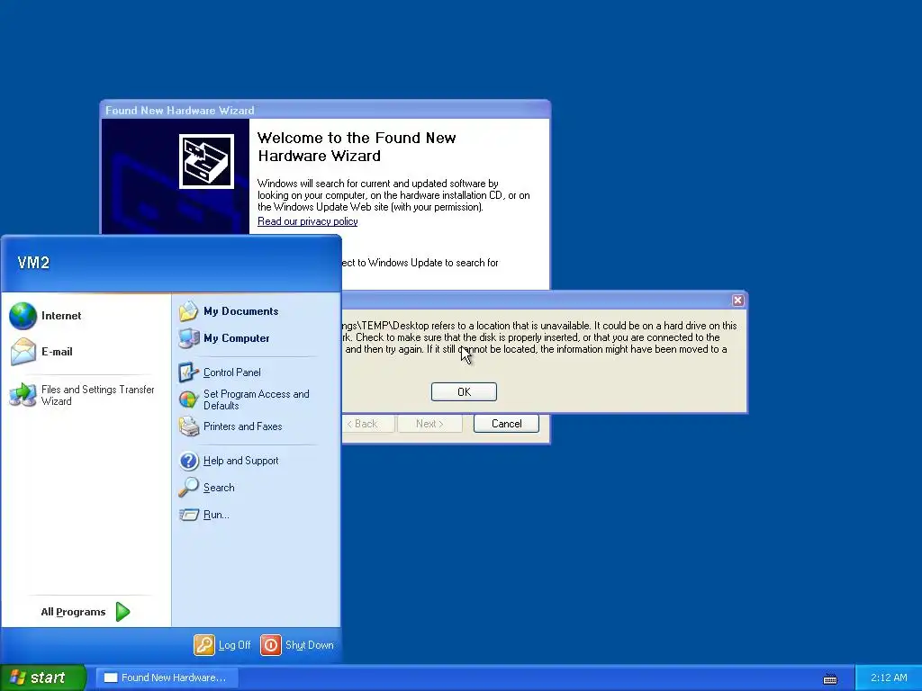The width and height of the screenshot is (922, 691).
Task: Click the Search magnifier icon
Action: pyautogui.click(x=189, y=487)
